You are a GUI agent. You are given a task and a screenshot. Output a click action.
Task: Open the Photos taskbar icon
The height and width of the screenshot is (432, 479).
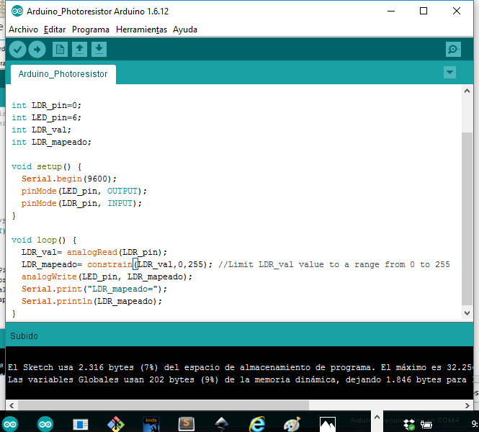pos(328,424)
